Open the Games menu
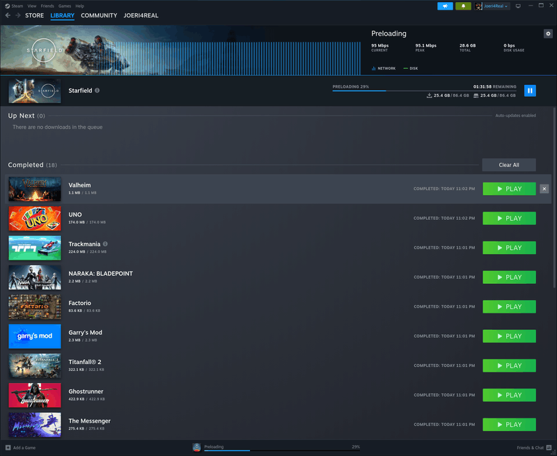This screenshot has width=557, height=456. click(65, 6)
